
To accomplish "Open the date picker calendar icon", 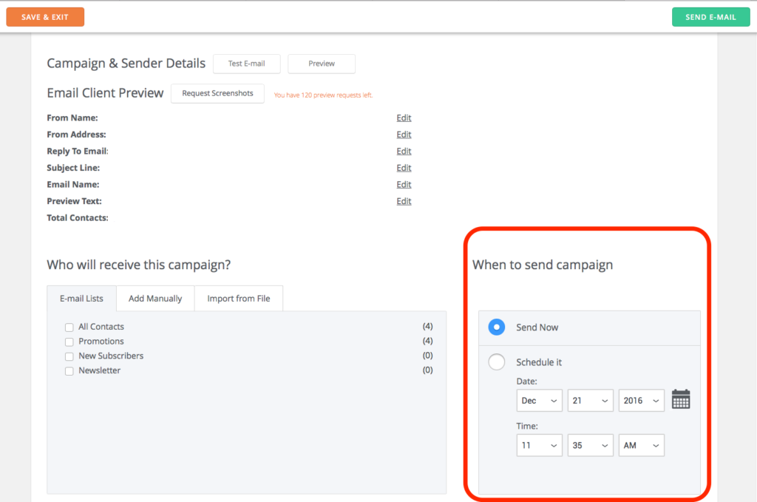I will [x=680, y=399].
